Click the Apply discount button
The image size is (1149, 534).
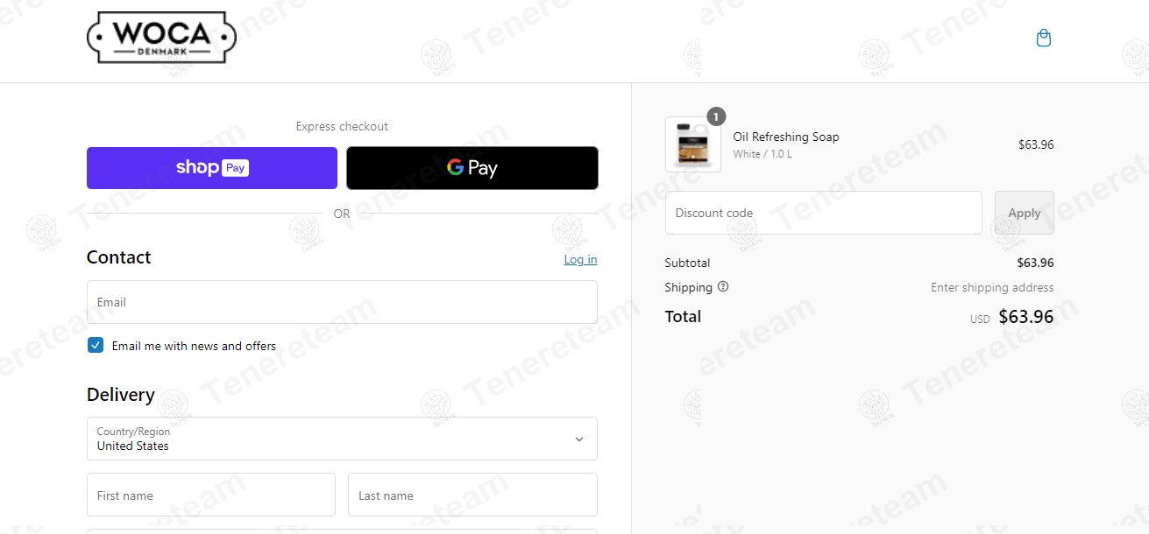1025,213
